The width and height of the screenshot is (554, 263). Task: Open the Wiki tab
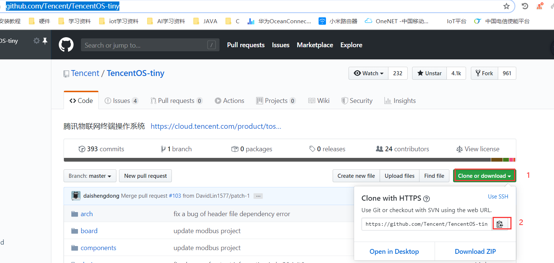click(319, 101)
